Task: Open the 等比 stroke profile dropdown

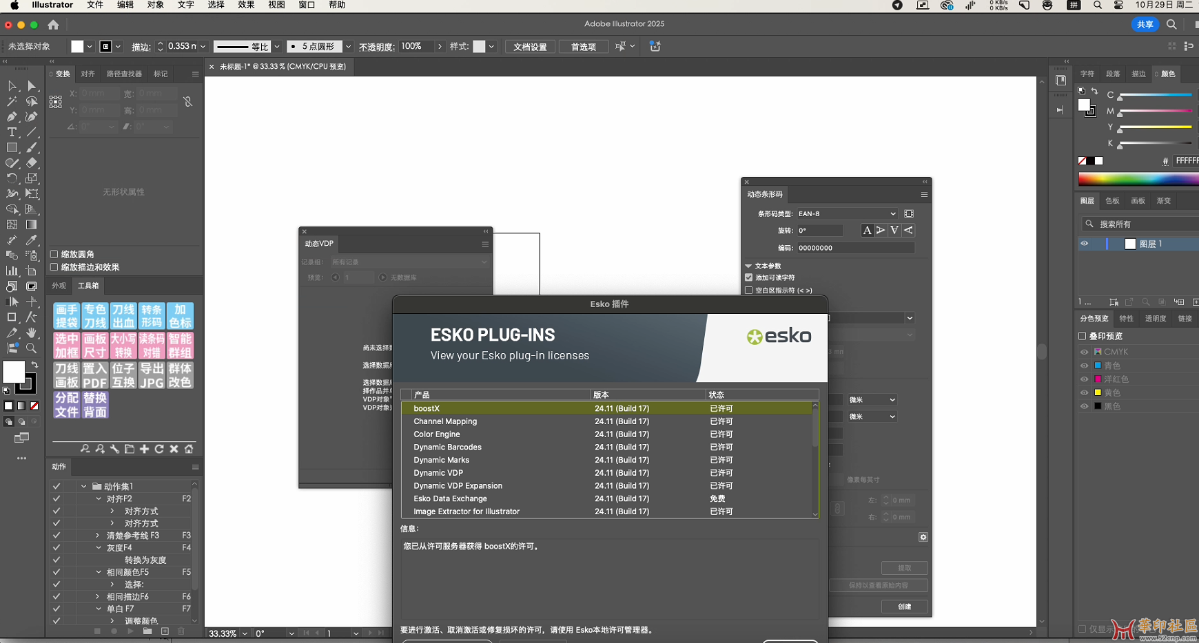Action: tap(277, 47)
